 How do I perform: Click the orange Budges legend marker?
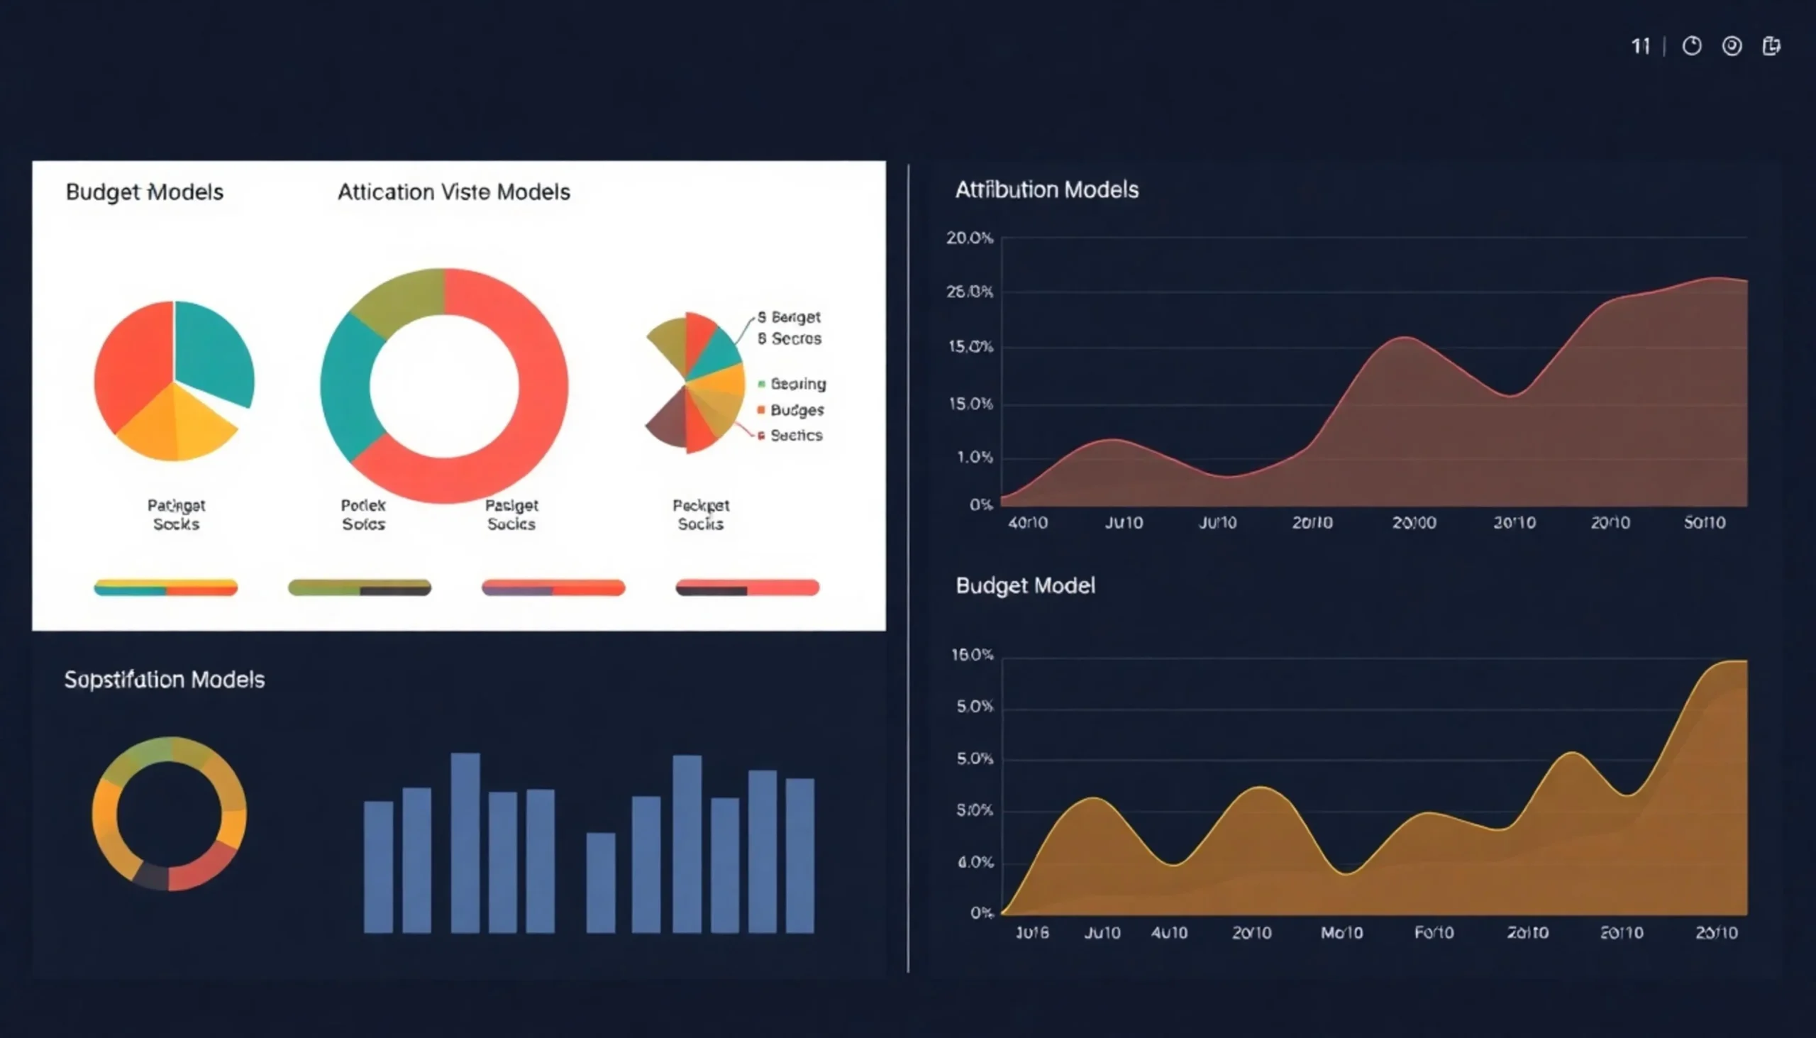[x=761, y=410]
